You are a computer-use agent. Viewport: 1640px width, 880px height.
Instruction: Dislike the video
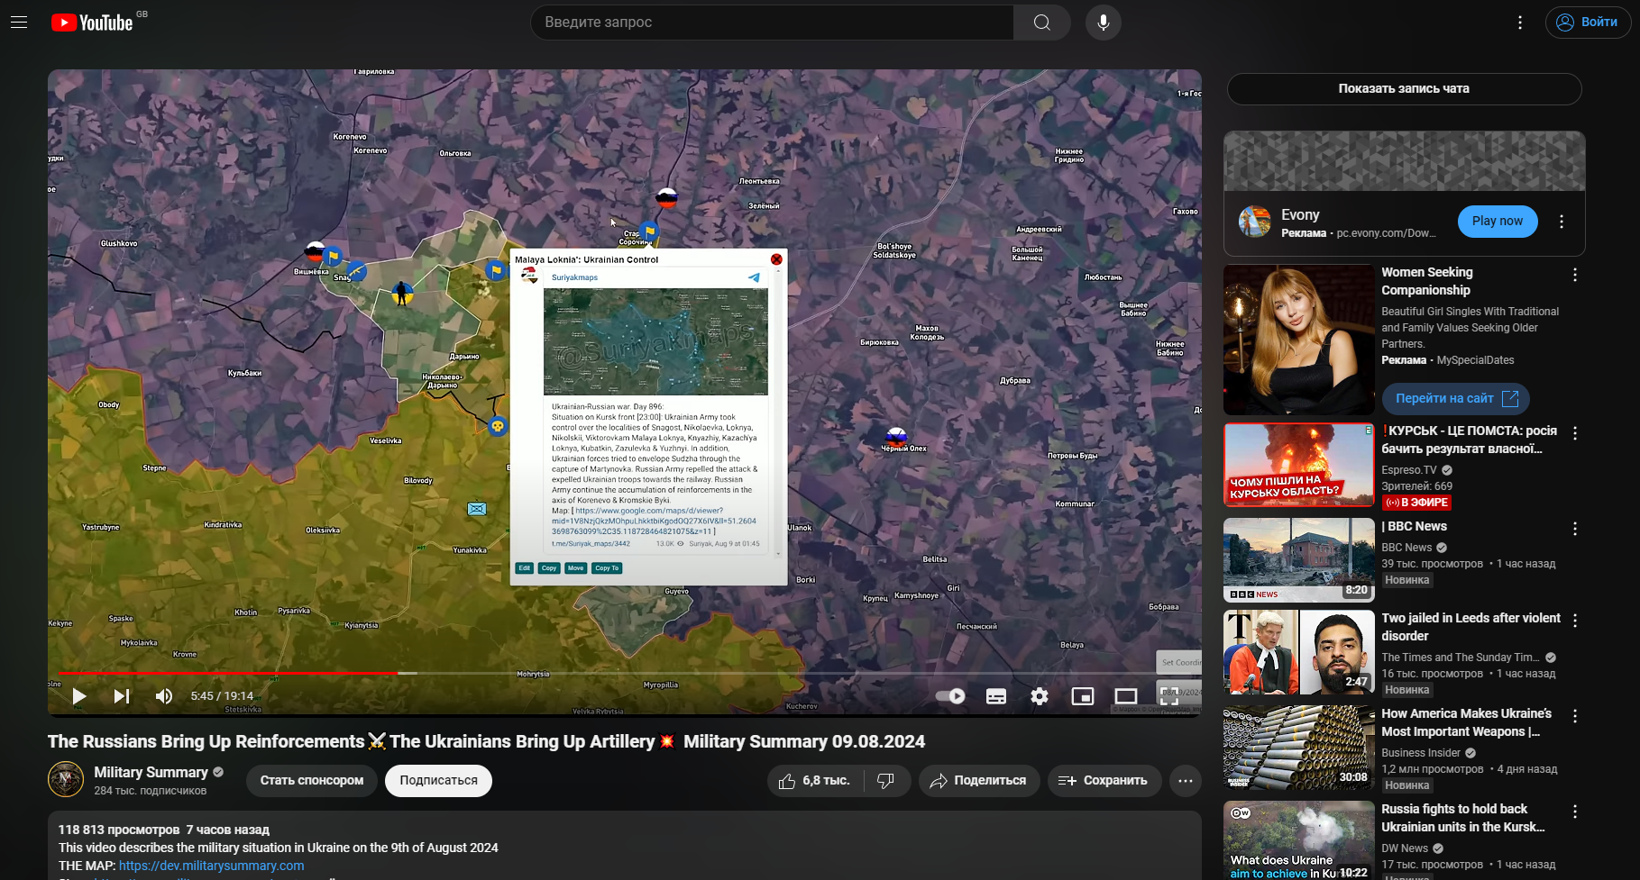(886, 781)
